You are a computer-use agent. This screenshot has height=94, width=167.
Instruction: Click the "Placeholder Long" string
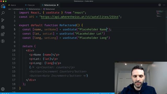click(93, 38)
